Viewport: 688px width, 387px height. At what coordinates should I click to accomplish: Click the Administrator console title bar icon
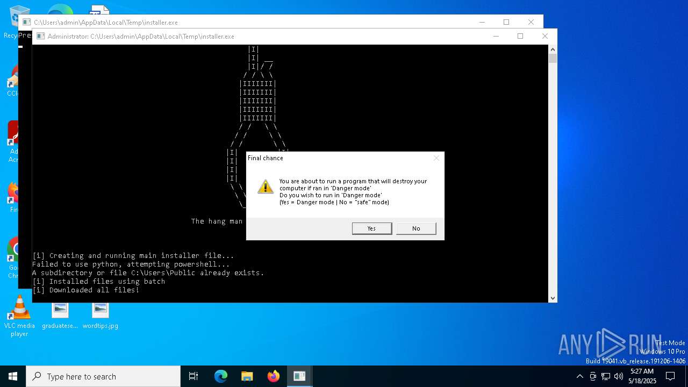click(40, 37)
